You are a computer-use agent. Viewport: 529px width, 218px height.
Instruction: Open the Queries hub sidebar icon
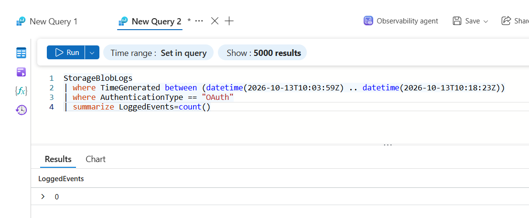pos(21,72)
